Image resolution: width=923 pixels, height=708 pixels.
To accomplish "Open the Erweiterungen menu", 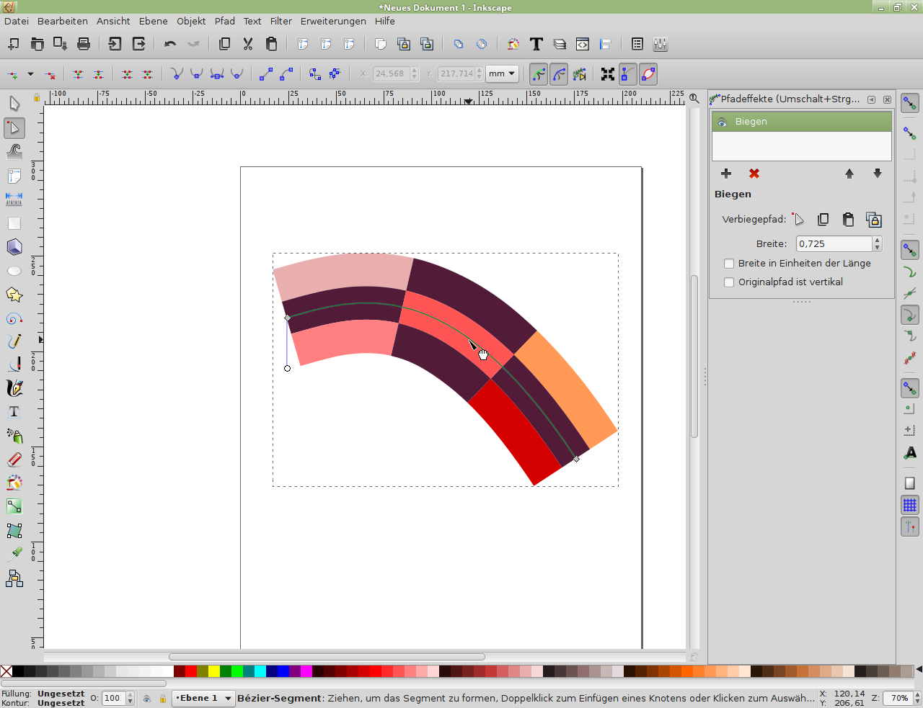I will (333, 21).
